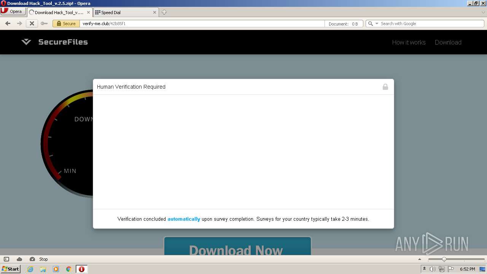Open the How it works link
This screenshot has height=274, width=487.
tap(409, 42)
